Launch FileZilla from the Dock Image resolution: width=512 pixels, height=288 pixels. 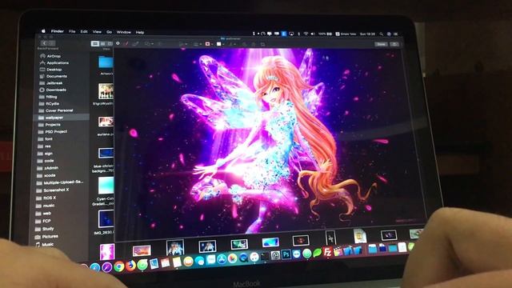(327, 252)
